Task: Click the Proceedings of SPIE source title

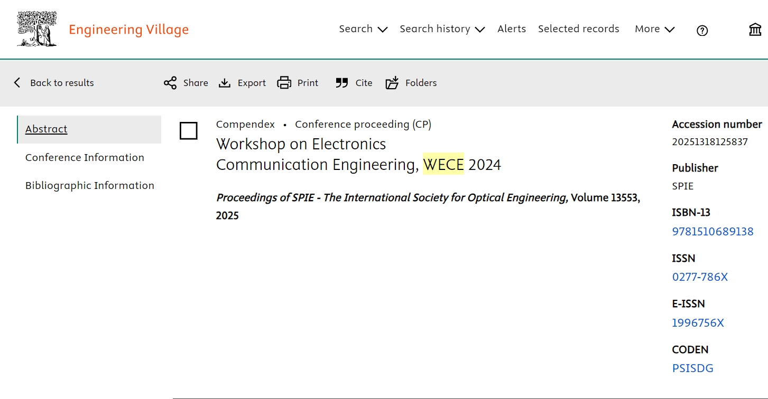Action: pyautogui.click(x=392, y=198)
